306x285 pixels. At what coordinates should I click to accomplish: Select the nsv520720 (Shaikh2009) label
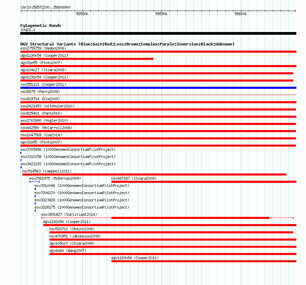click(72, 229)
